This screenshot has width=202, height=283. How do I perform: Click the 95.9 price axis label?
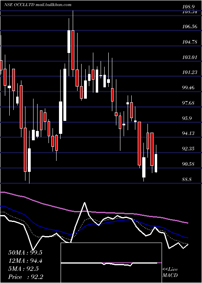tap(187, 118)
